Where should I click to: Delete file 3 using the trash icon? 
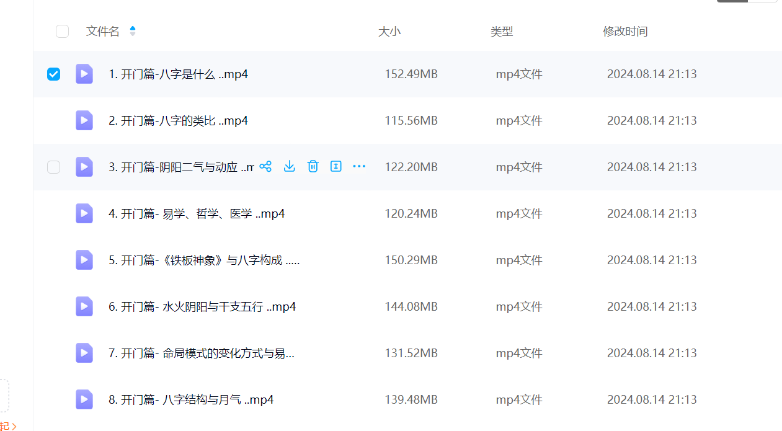(x=313, y=166)
